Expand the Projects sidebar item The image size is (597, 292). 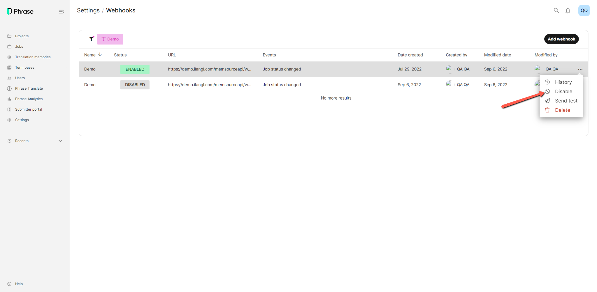tap(22, 36)
